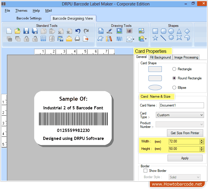Select the Barcode drawing tool
Screen dimensions: 208x189
(129, 31)
